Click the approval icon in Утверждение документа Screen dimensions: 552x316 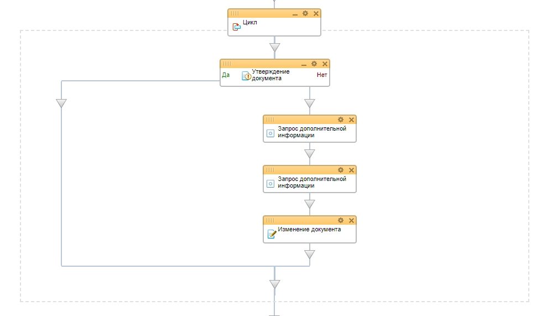point(246,76)
